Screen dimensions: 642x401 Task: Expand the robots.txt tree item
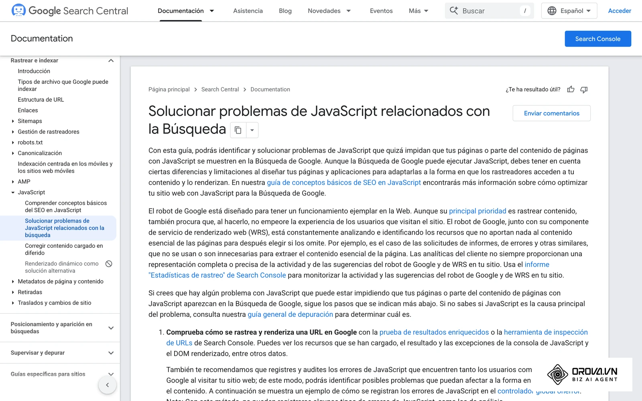pyautogui.click(x=13, y=142)
